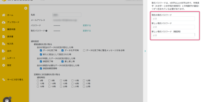Go to 出力 menu item
The image size is (205, 102).
[9, 51]
